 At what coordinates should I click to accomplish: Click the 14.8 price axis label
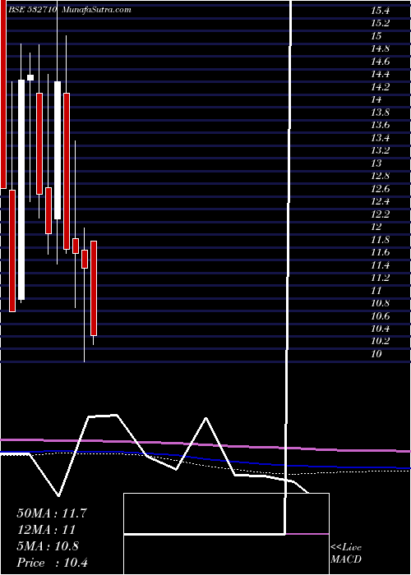(380, 48)
